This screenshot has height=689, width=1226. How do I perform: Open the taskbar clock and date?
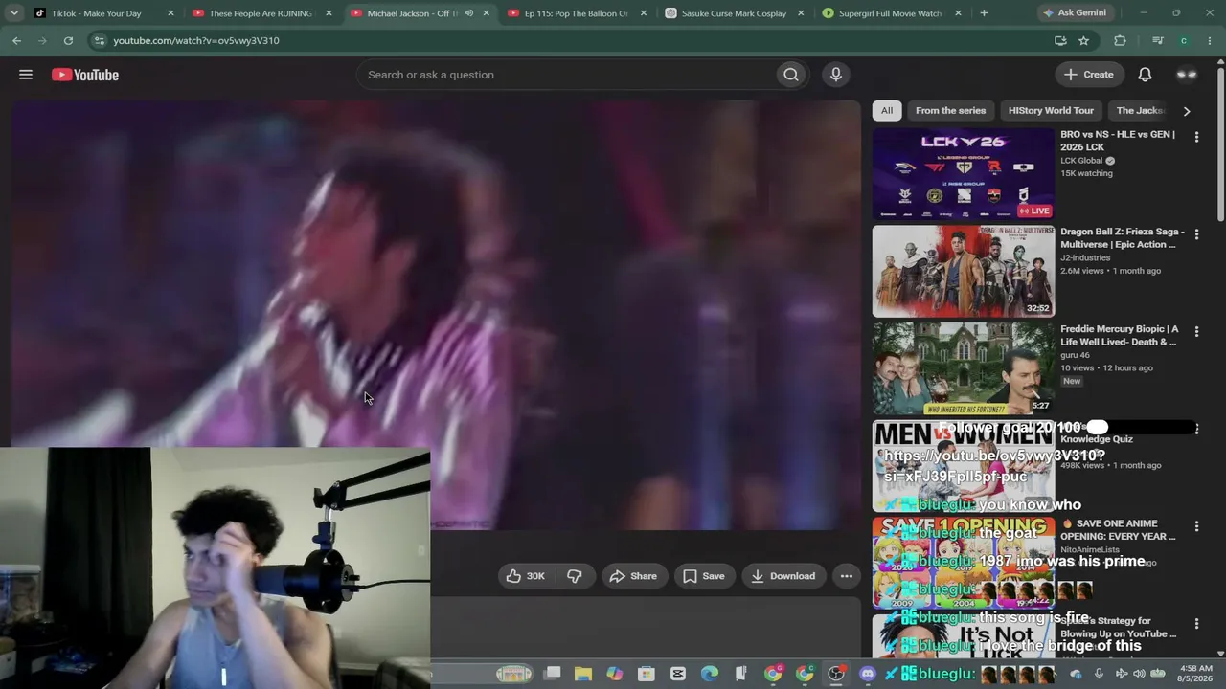[1196, 674]
